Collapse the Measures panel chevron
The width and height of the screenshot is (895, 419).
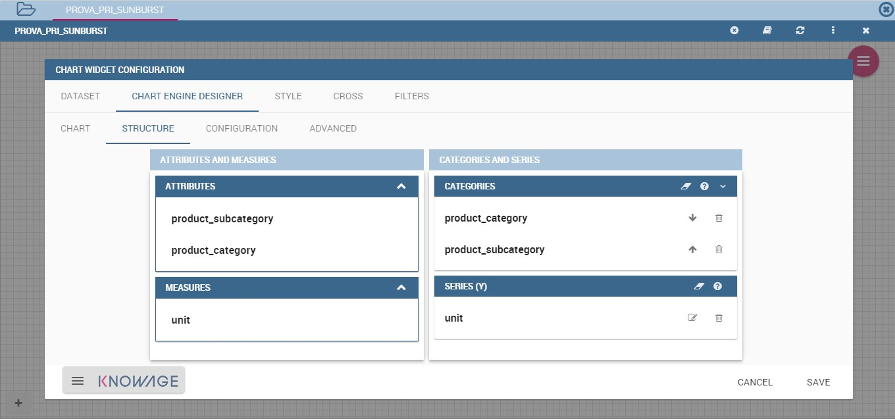tap(401, 287)
